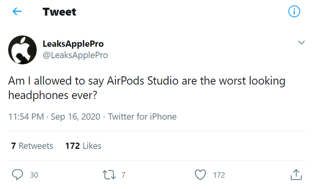This screenshot has width=313, height=189.
Task: Click the reply count 30
Action: coord(34,175)
